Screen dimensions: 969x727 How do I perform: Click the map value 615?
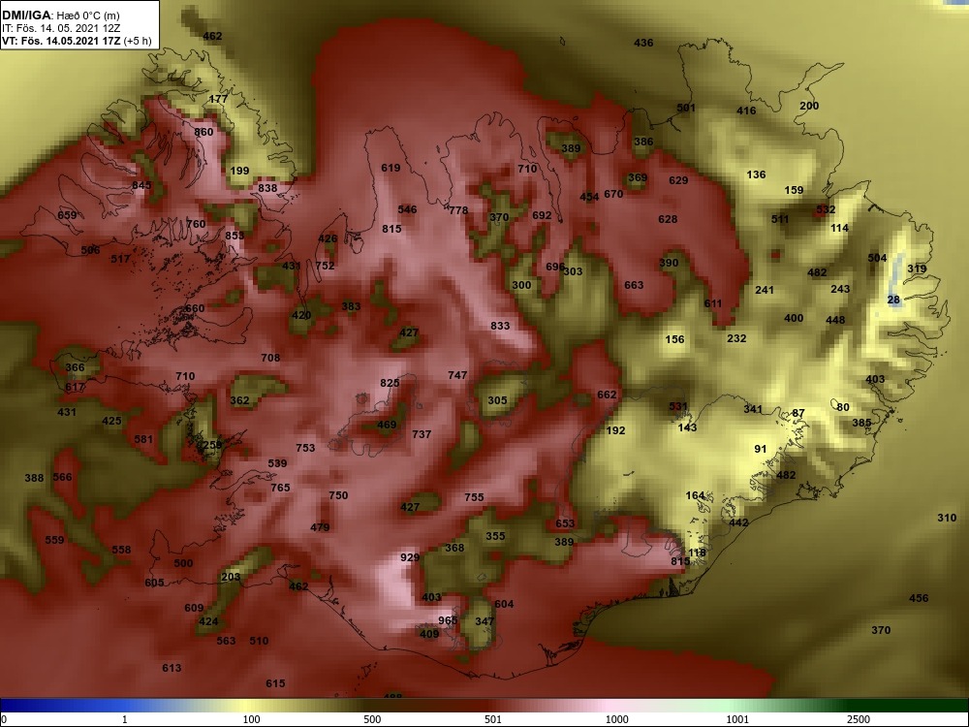click(x=275, y=683)
